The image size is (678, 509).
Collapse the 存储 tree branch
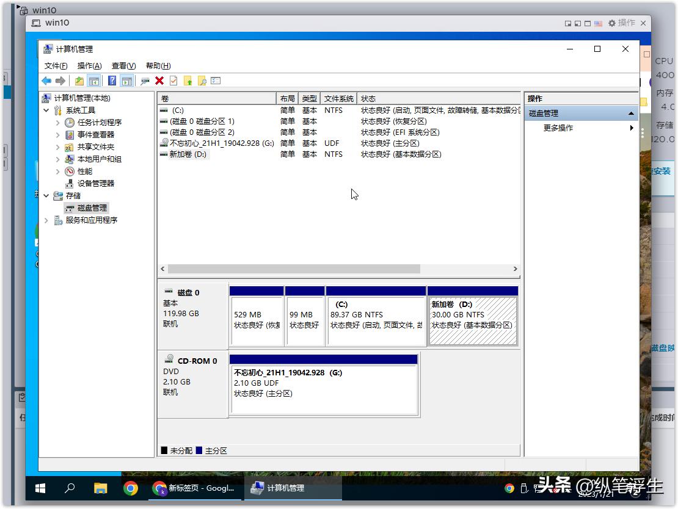[x=46, y=195]
